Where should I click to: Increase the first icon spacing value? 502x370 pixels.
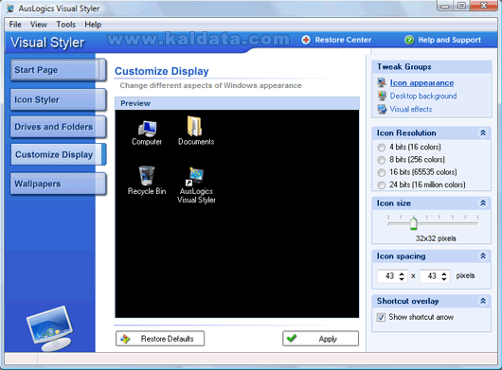click(x=402, y=273)
